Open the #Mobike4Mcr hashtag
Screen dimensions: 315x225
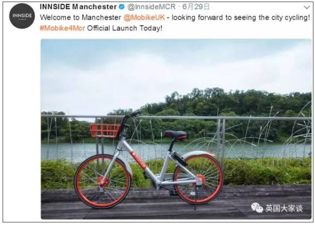pyautogui.click(x=62, y=28)
